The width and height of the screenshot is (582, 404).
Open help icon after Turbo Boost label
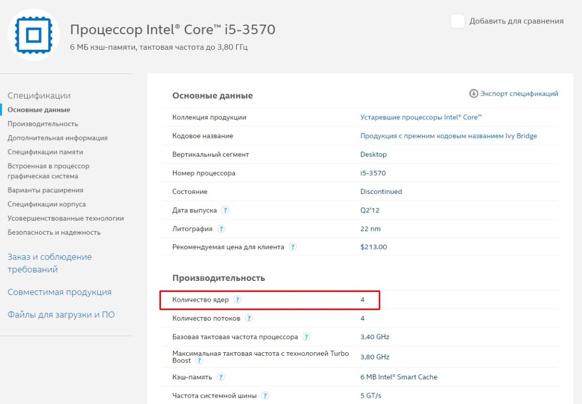click(x=199, y=361)
